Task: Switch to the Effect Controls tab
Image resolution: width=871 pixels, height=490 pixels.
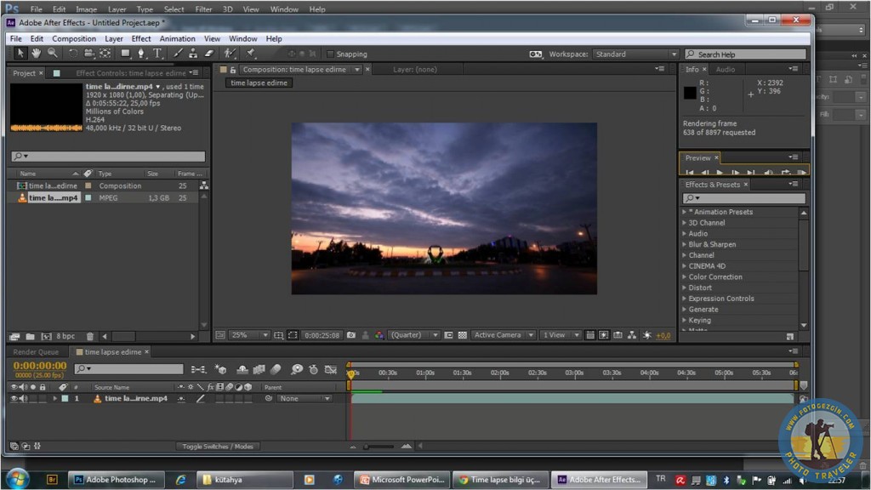Action: click(130, 73)
